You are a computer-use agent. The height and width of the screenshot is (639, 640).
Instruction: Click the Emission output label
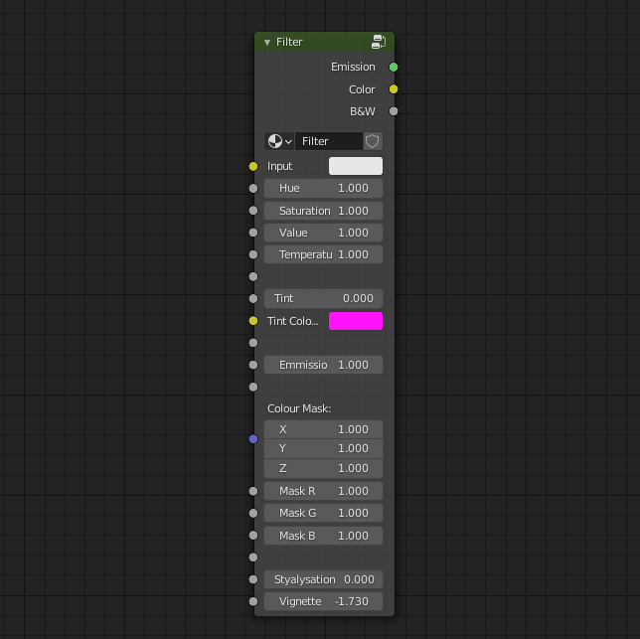353,67
